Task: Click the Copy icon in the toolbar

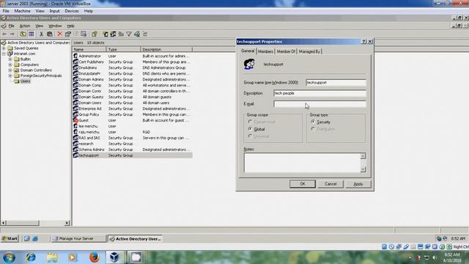Action: pyautogui.click(x=50, y=34)
